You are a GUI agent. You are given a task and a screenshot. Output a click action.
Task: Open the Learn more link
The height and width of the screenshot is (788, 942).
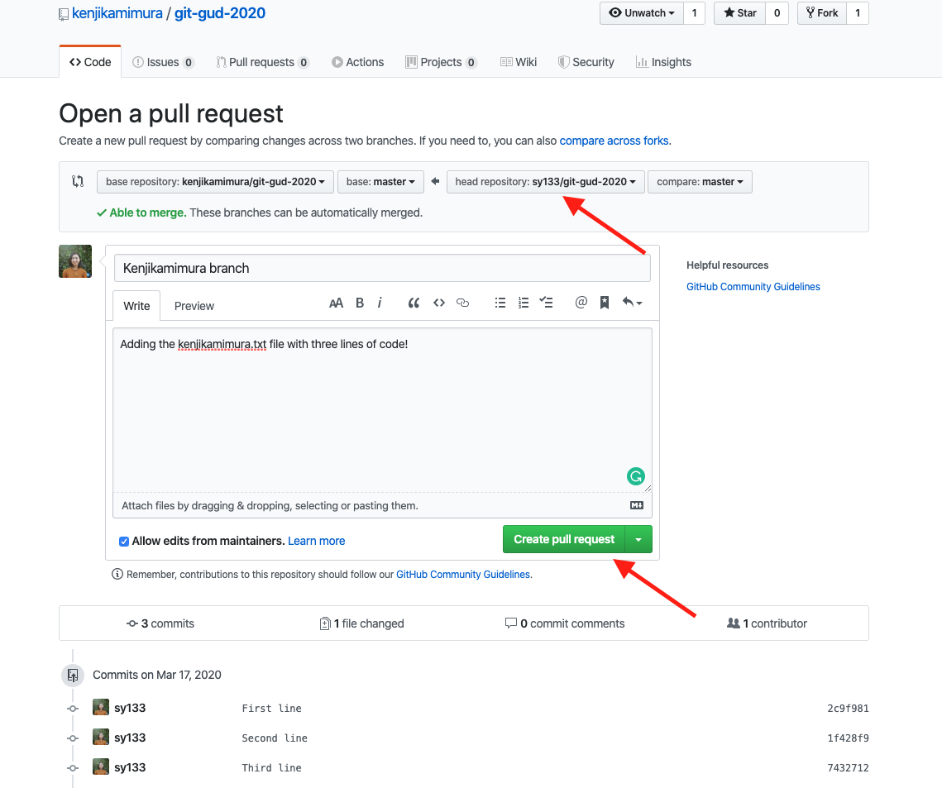[317, 541]
